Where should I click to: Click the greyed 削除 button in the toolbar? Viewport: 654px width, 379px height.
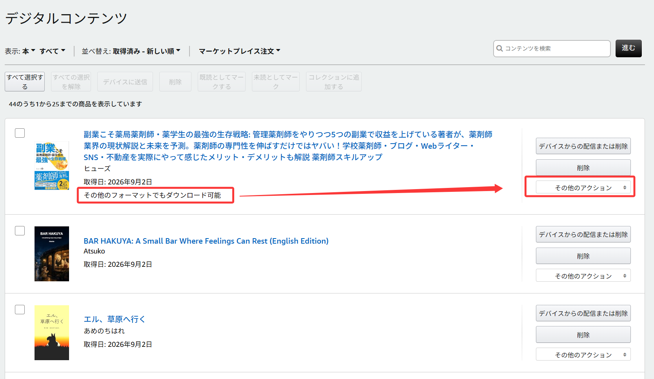tap(175, 82)
